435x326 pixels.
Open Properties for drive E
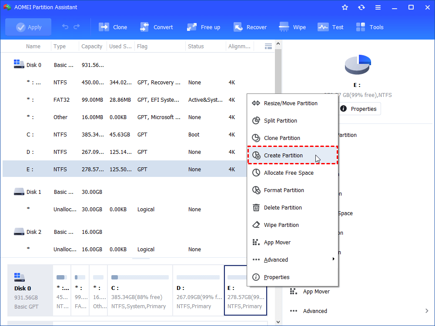pos(359,109)
